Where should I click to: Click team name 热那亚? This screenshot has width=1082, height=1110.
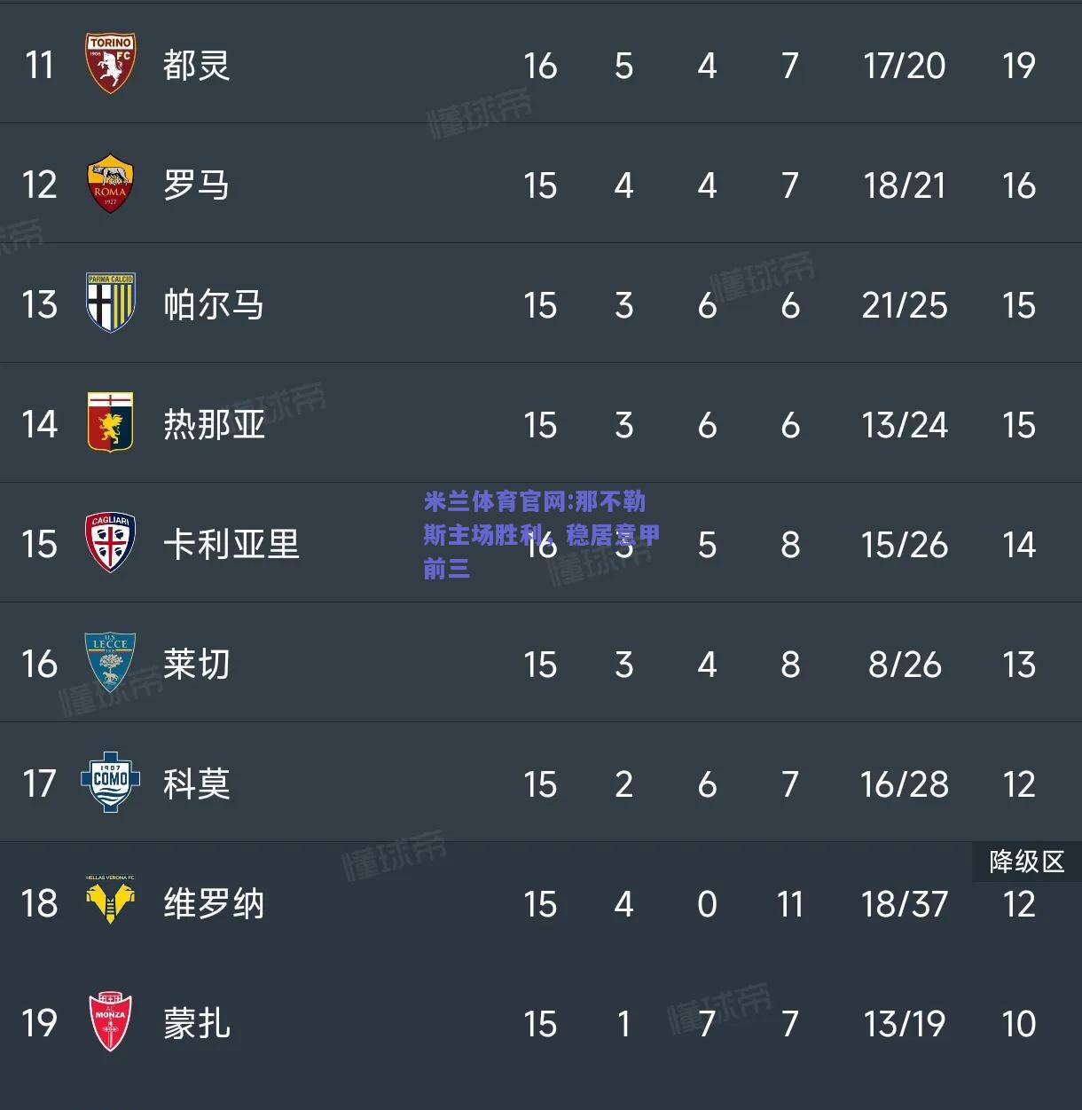coord(214,424)
